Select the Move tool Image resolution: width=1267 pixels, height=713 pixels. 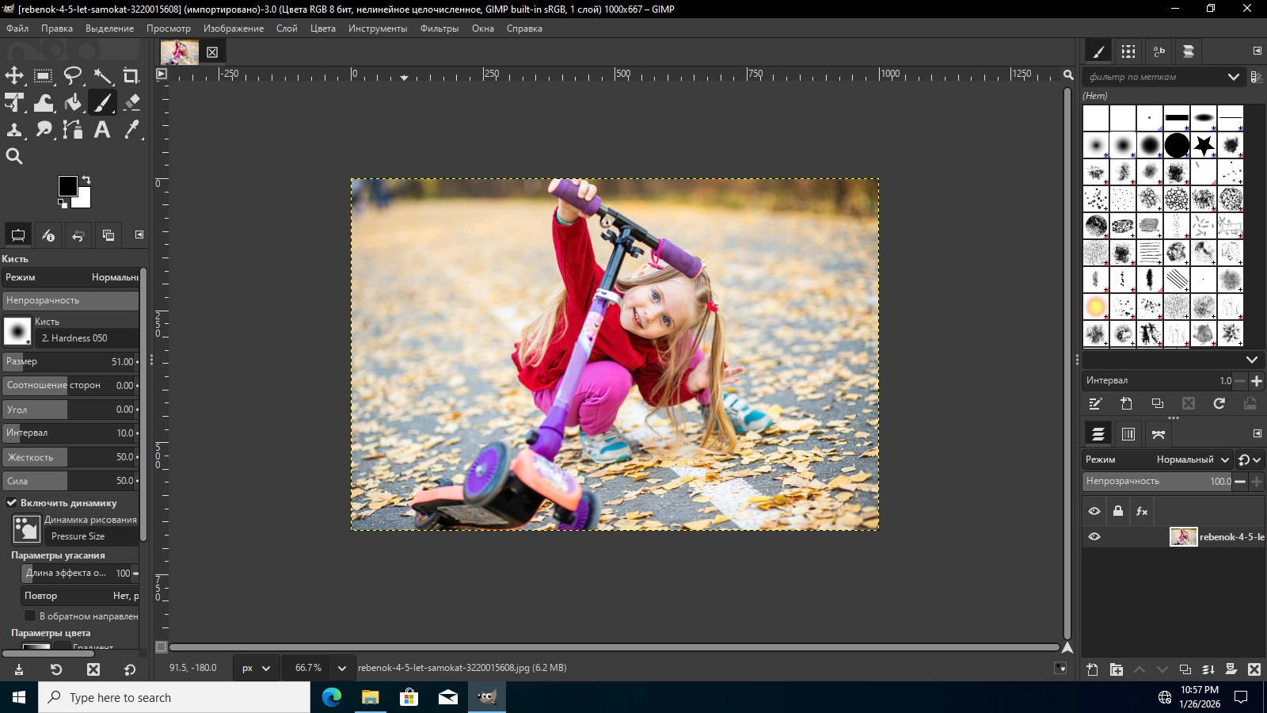14,76
